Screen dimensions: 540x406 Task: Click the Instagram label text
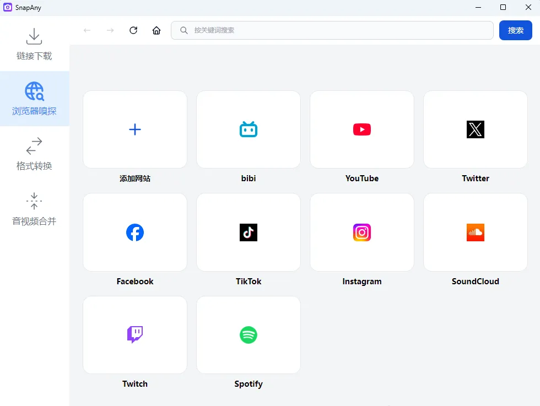(x=362, y=282)
